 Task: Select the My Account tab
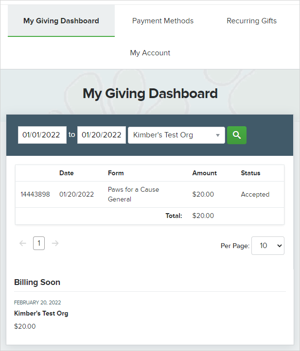(x=150, y=53)
